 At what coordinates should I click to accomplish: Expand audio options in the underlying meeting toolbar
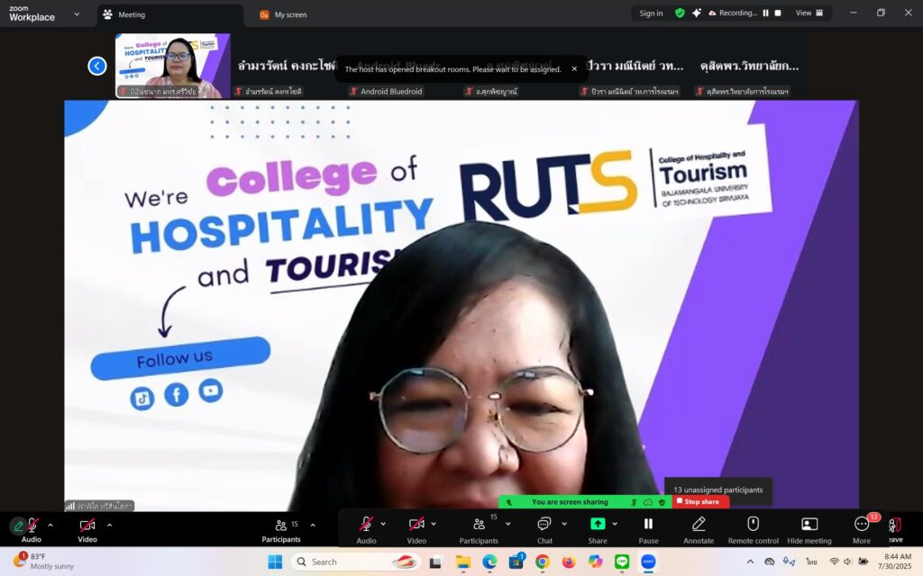tap(50, 525)
